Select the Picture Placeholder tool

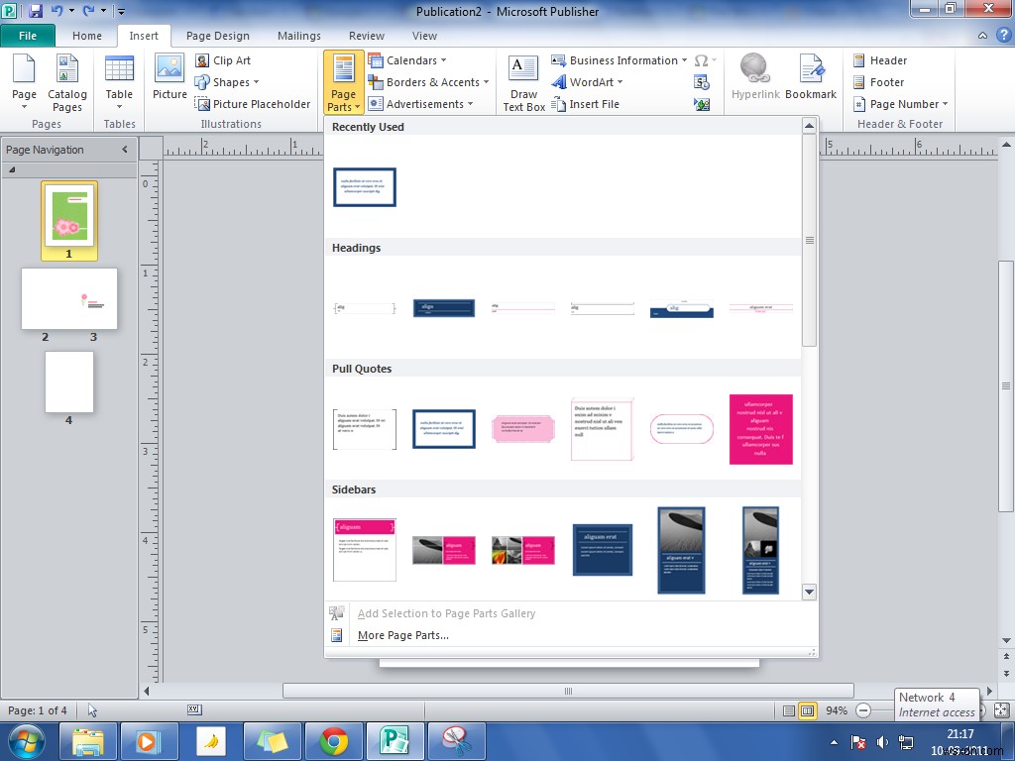click(x=255, y=104)
